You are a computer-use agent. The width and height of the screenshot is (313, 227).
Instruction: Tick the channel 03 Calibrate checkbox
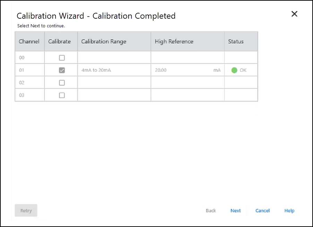(62, 95)
